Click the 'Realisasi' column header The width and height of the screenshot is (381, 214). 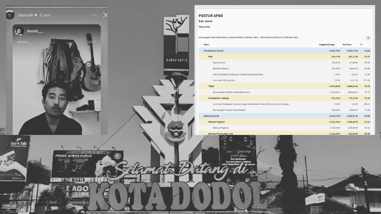[x=347, y=45]
